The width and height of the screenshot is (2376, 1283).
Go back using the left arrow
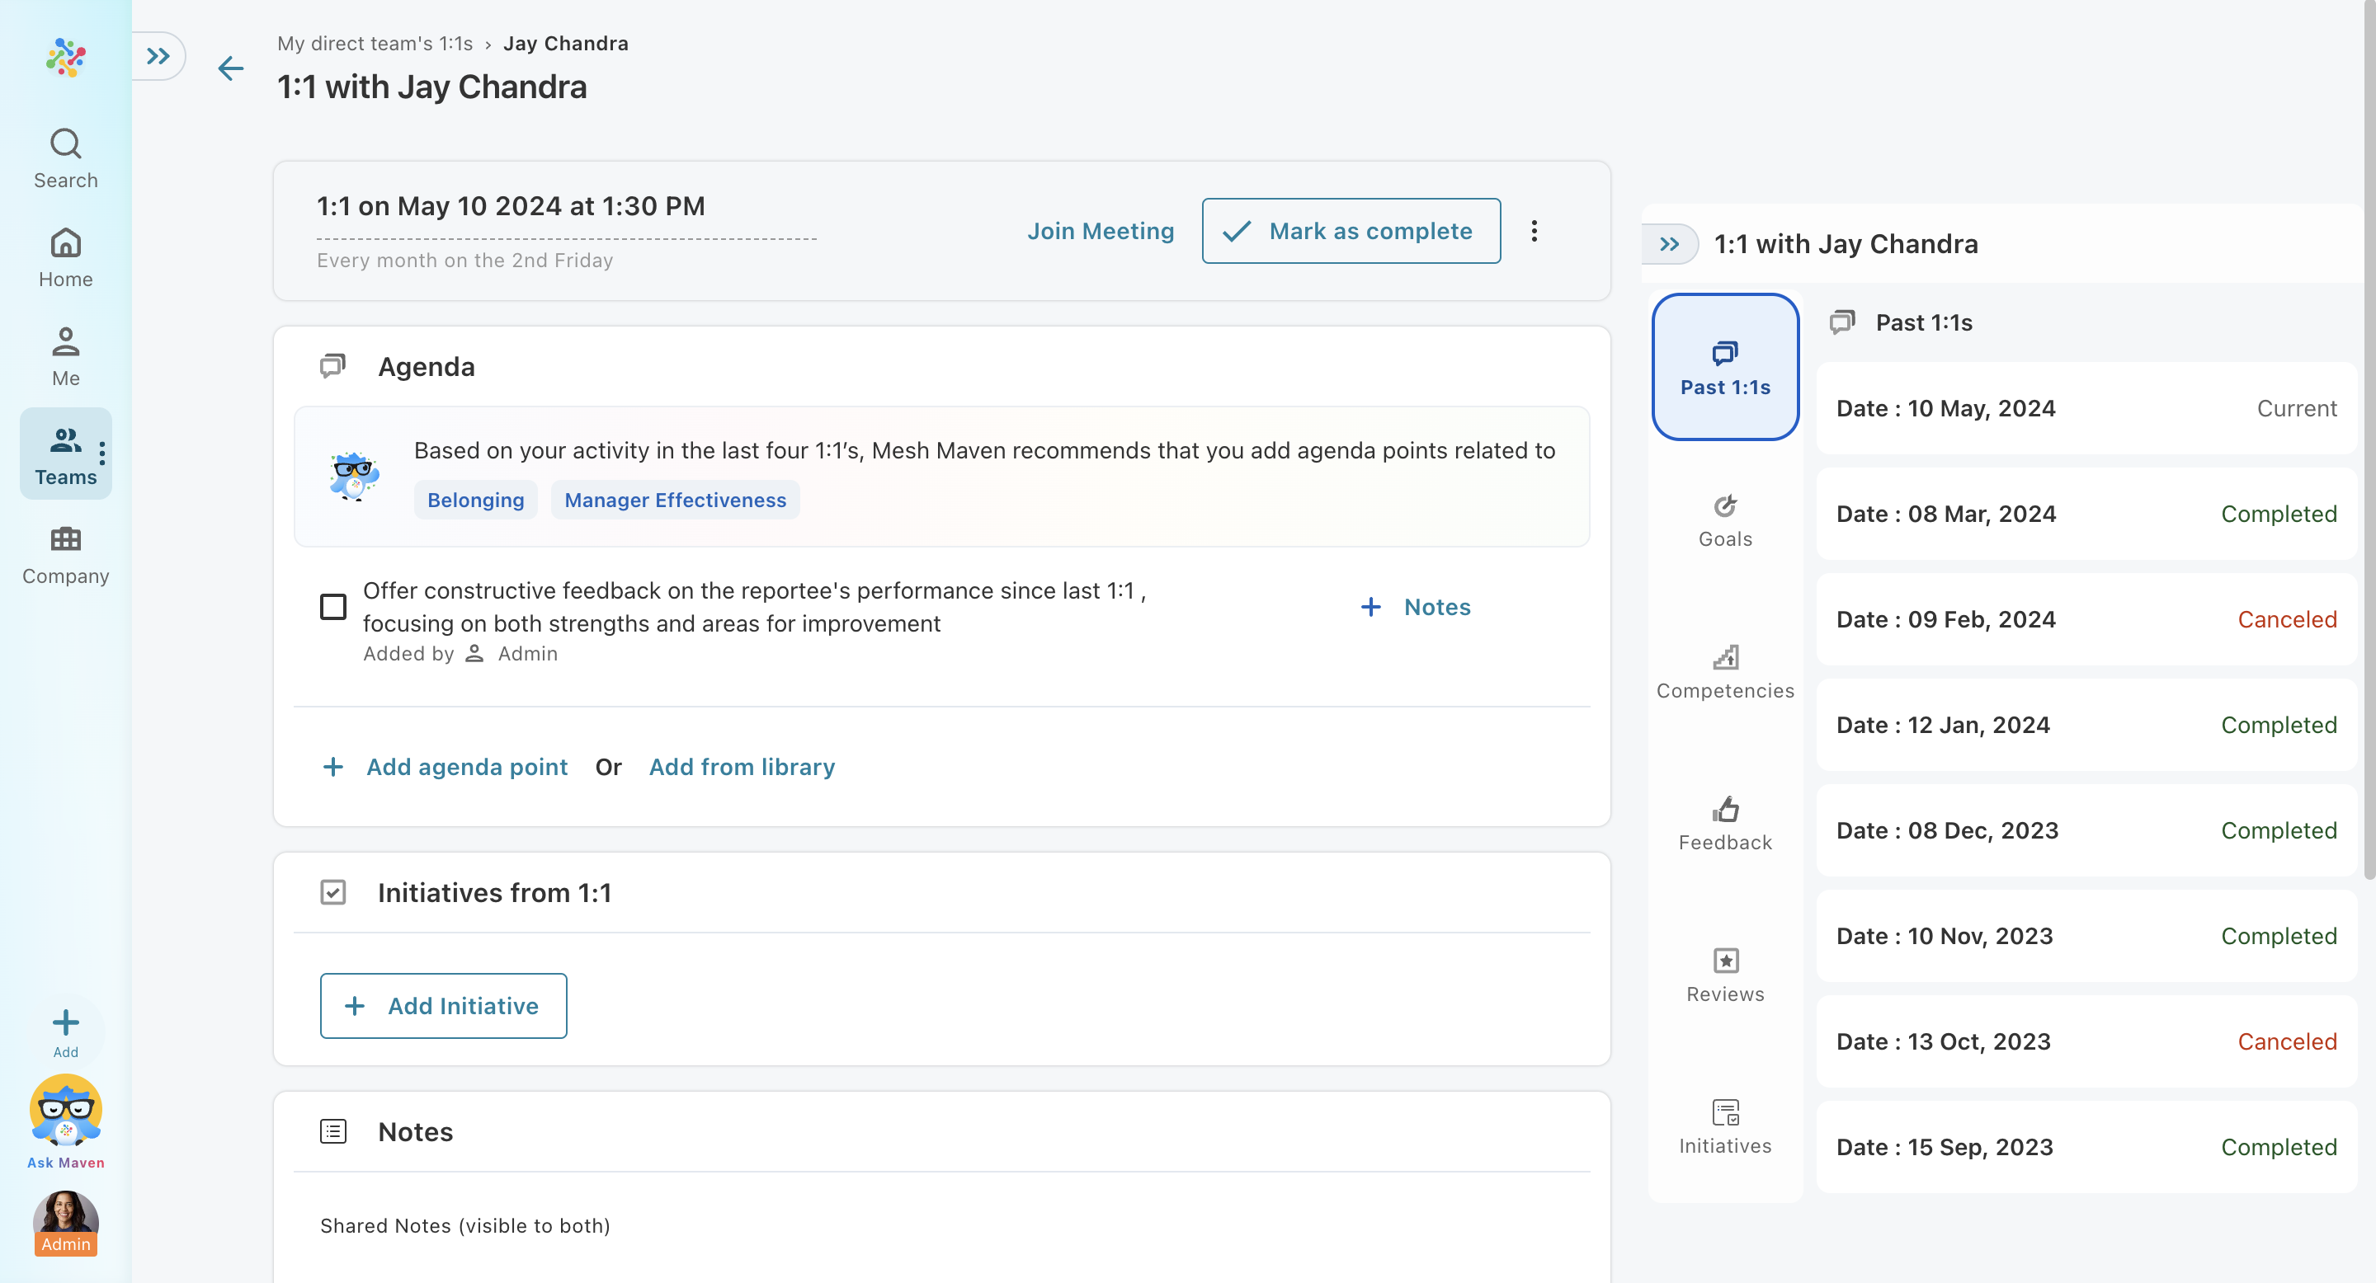point(231,68)
